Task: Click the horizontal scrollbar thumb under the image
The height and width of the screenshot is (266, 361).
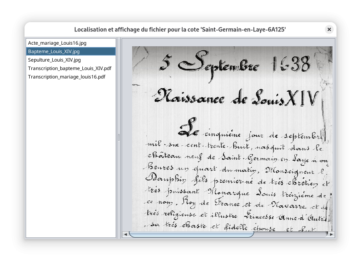Action: point(191,234)
